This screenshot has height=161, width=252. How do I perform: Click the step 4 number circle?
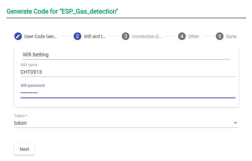pyautogui.click(x=182, y=36)
